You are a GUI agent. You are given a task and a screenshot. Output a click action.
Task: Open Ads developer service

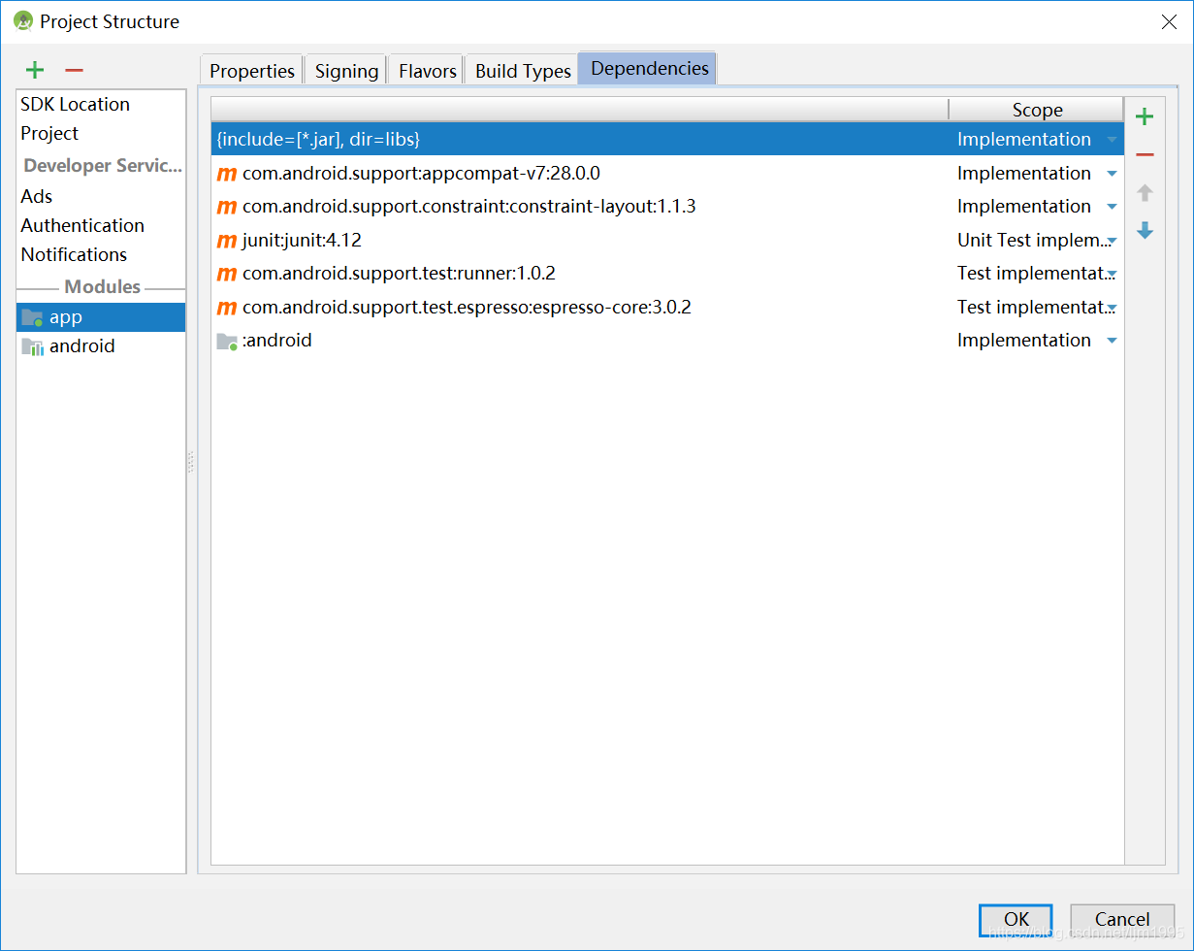click(x=37, y=196)
